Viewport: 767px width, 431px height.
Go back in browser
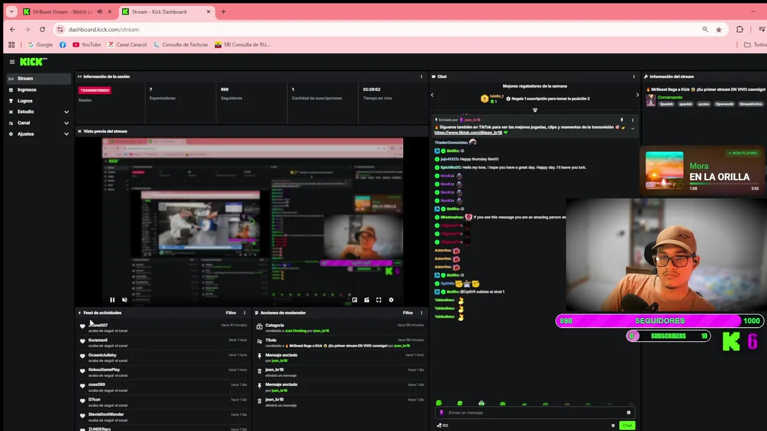point(12,29)
